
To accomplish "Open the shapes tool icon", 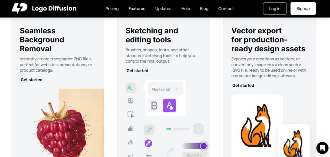I will click(x=131, y=142).
